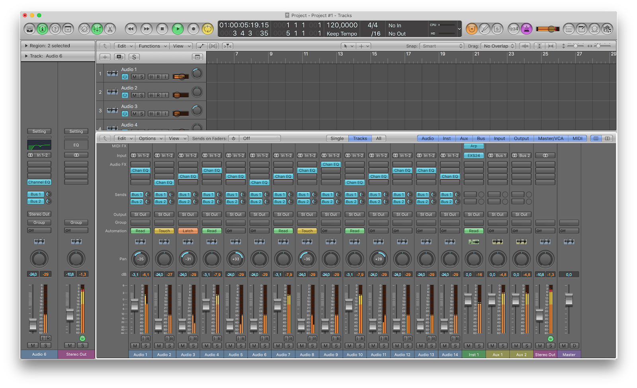This screenshot has width=637, height=388.
Task: Mute the Audio 2 track in track header
Action: tap(135, 95)
